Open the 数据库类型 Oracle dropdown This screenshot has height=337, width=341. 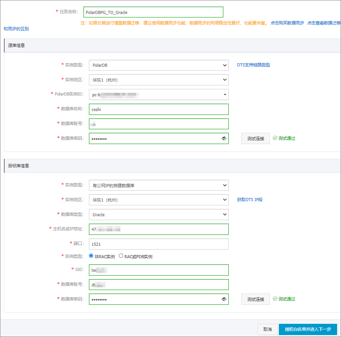pos(159,215)
